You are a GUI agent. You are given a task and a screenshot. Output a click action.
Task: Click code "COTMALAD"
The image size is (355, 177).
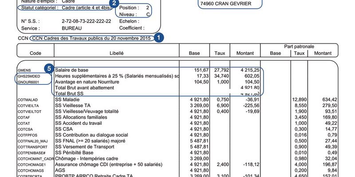tap(28, 100)
